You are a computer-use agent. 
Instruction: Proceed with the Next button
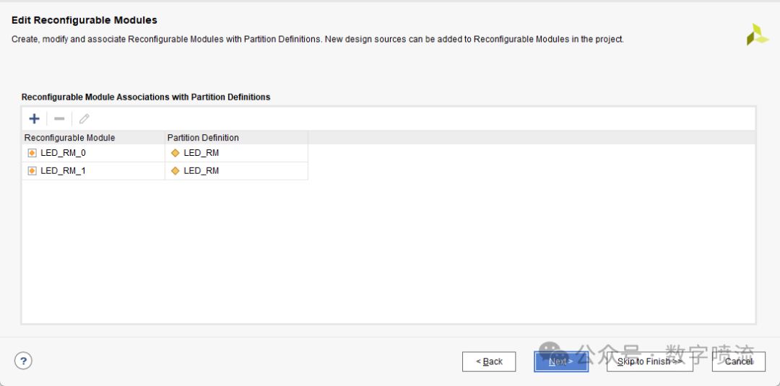pos(561,361)
